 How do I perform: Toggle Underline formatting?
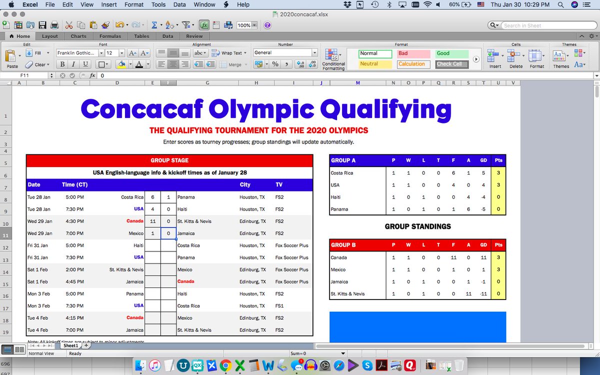(85, 64)
